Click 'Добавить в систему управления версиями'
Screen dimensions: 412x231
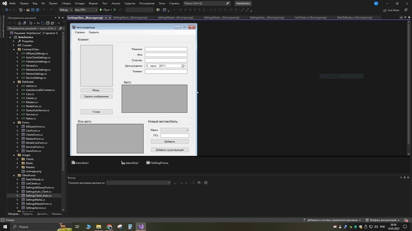pyautogui.click(x=332, y=220)
